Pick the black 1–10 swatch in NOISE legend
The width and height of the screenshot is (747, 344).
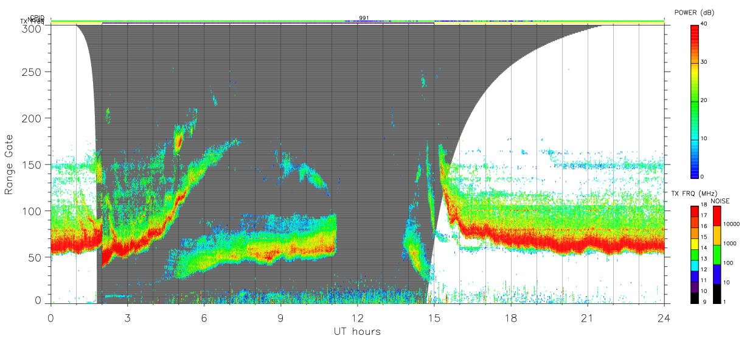pyautogui.click(x=716, y=293)
